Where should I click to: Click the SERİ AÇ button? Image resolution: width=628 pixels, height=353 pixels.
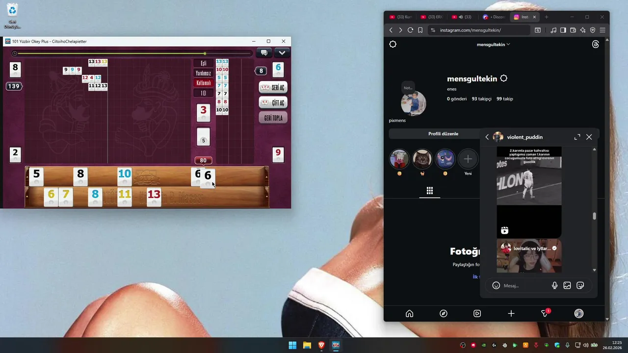pos(273,87)
